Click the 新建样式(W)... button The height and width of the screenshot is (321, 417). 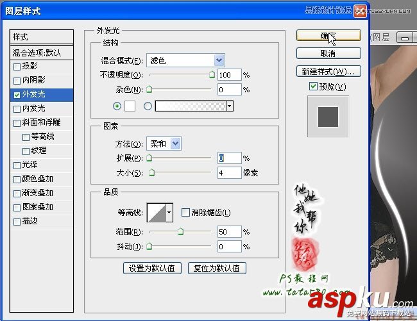[x=328, y=71]
